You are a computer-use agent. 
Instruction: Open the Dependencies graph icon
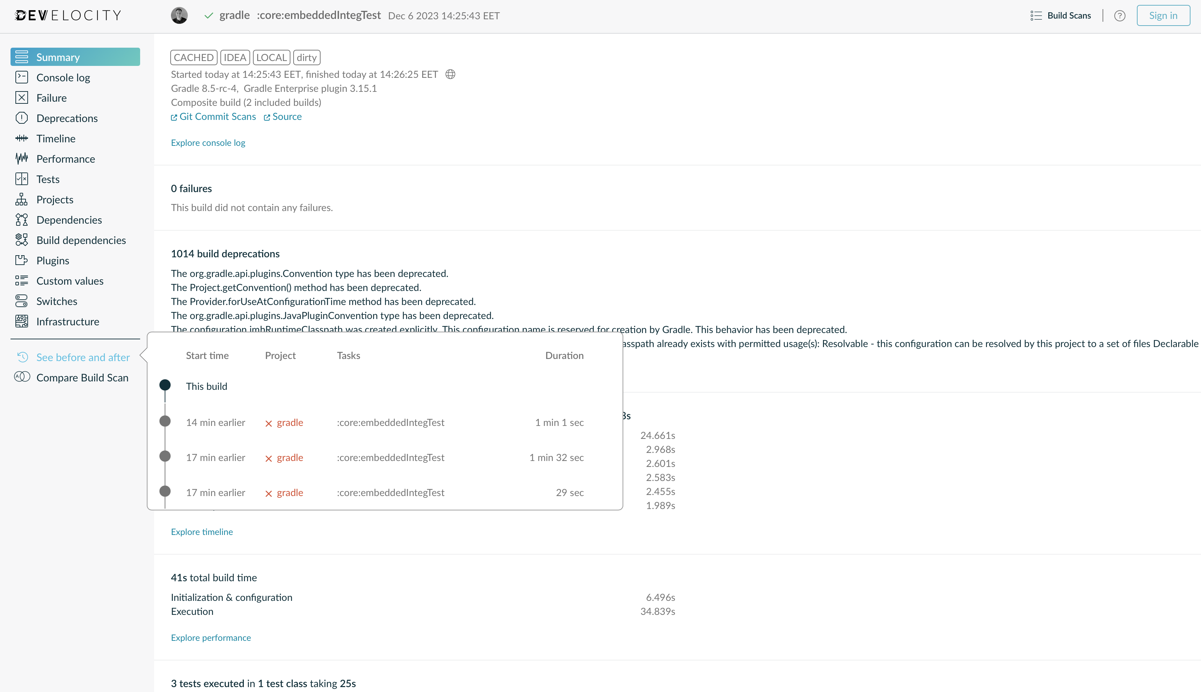click(x=21, y=219)
